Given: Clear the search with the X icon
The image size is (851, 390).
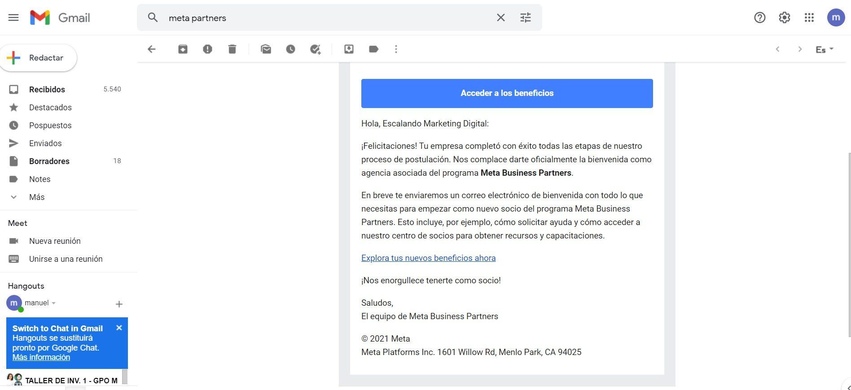Looking at the screenshot, I should click(501, 18).
